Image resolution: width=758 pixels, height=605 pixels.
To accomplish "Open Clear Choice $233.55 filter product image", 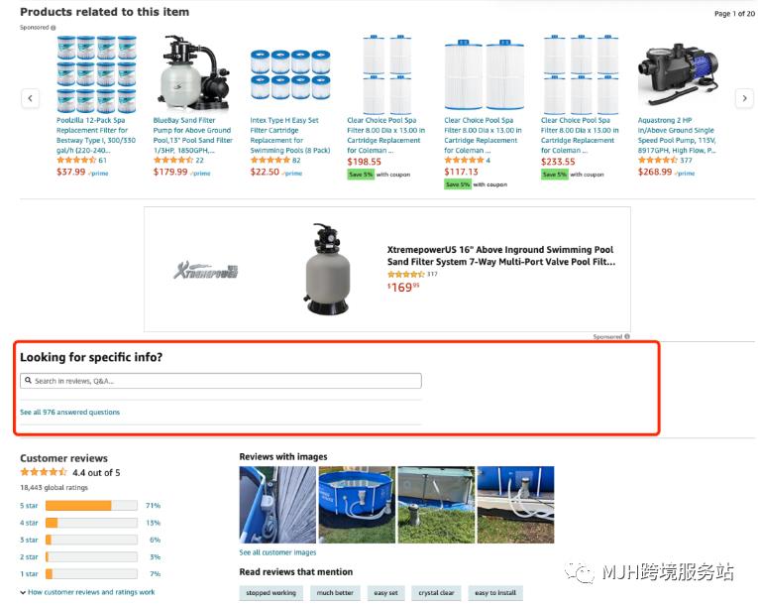I will click(581, 74).
